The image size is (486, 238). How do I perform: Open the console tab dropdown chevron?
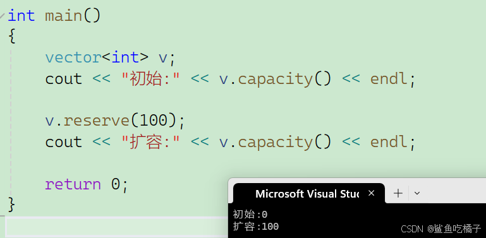pos(417,193)
